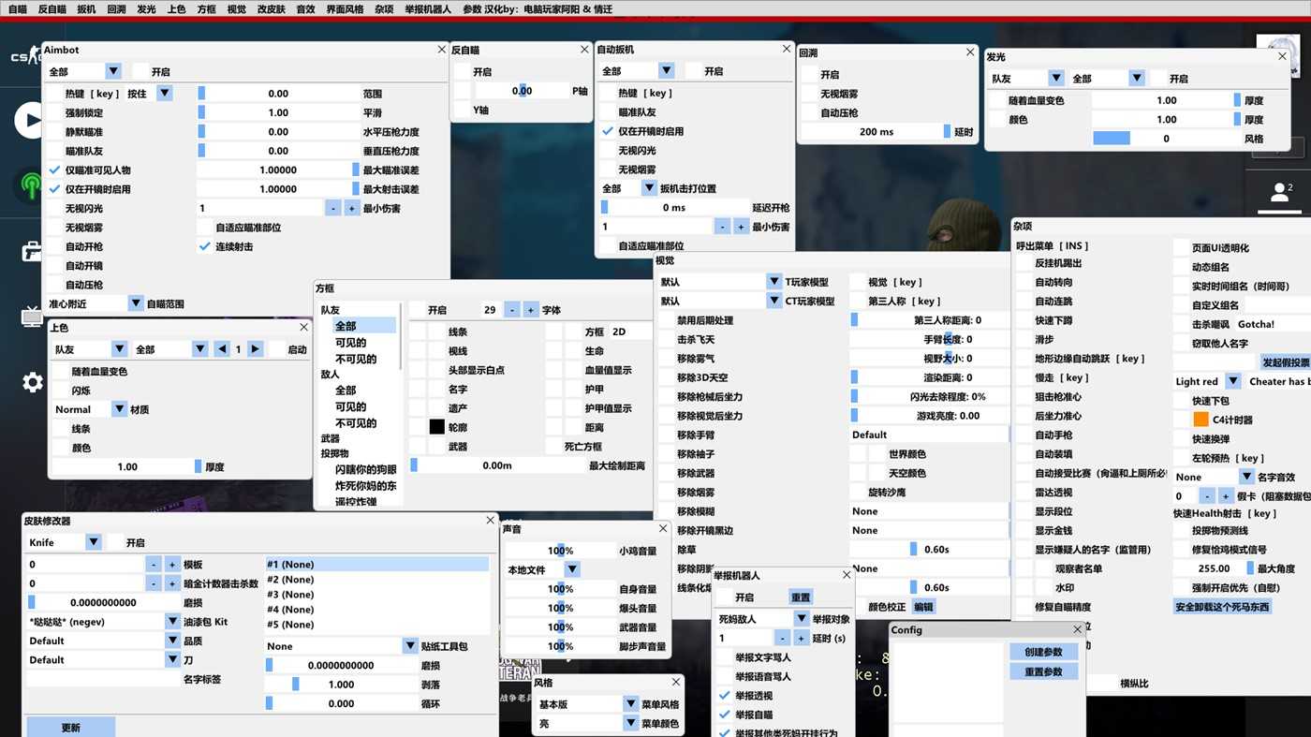Click the 更新 button in 皮肤修改器
1311x737 pixels.
(x=71, y=728)
